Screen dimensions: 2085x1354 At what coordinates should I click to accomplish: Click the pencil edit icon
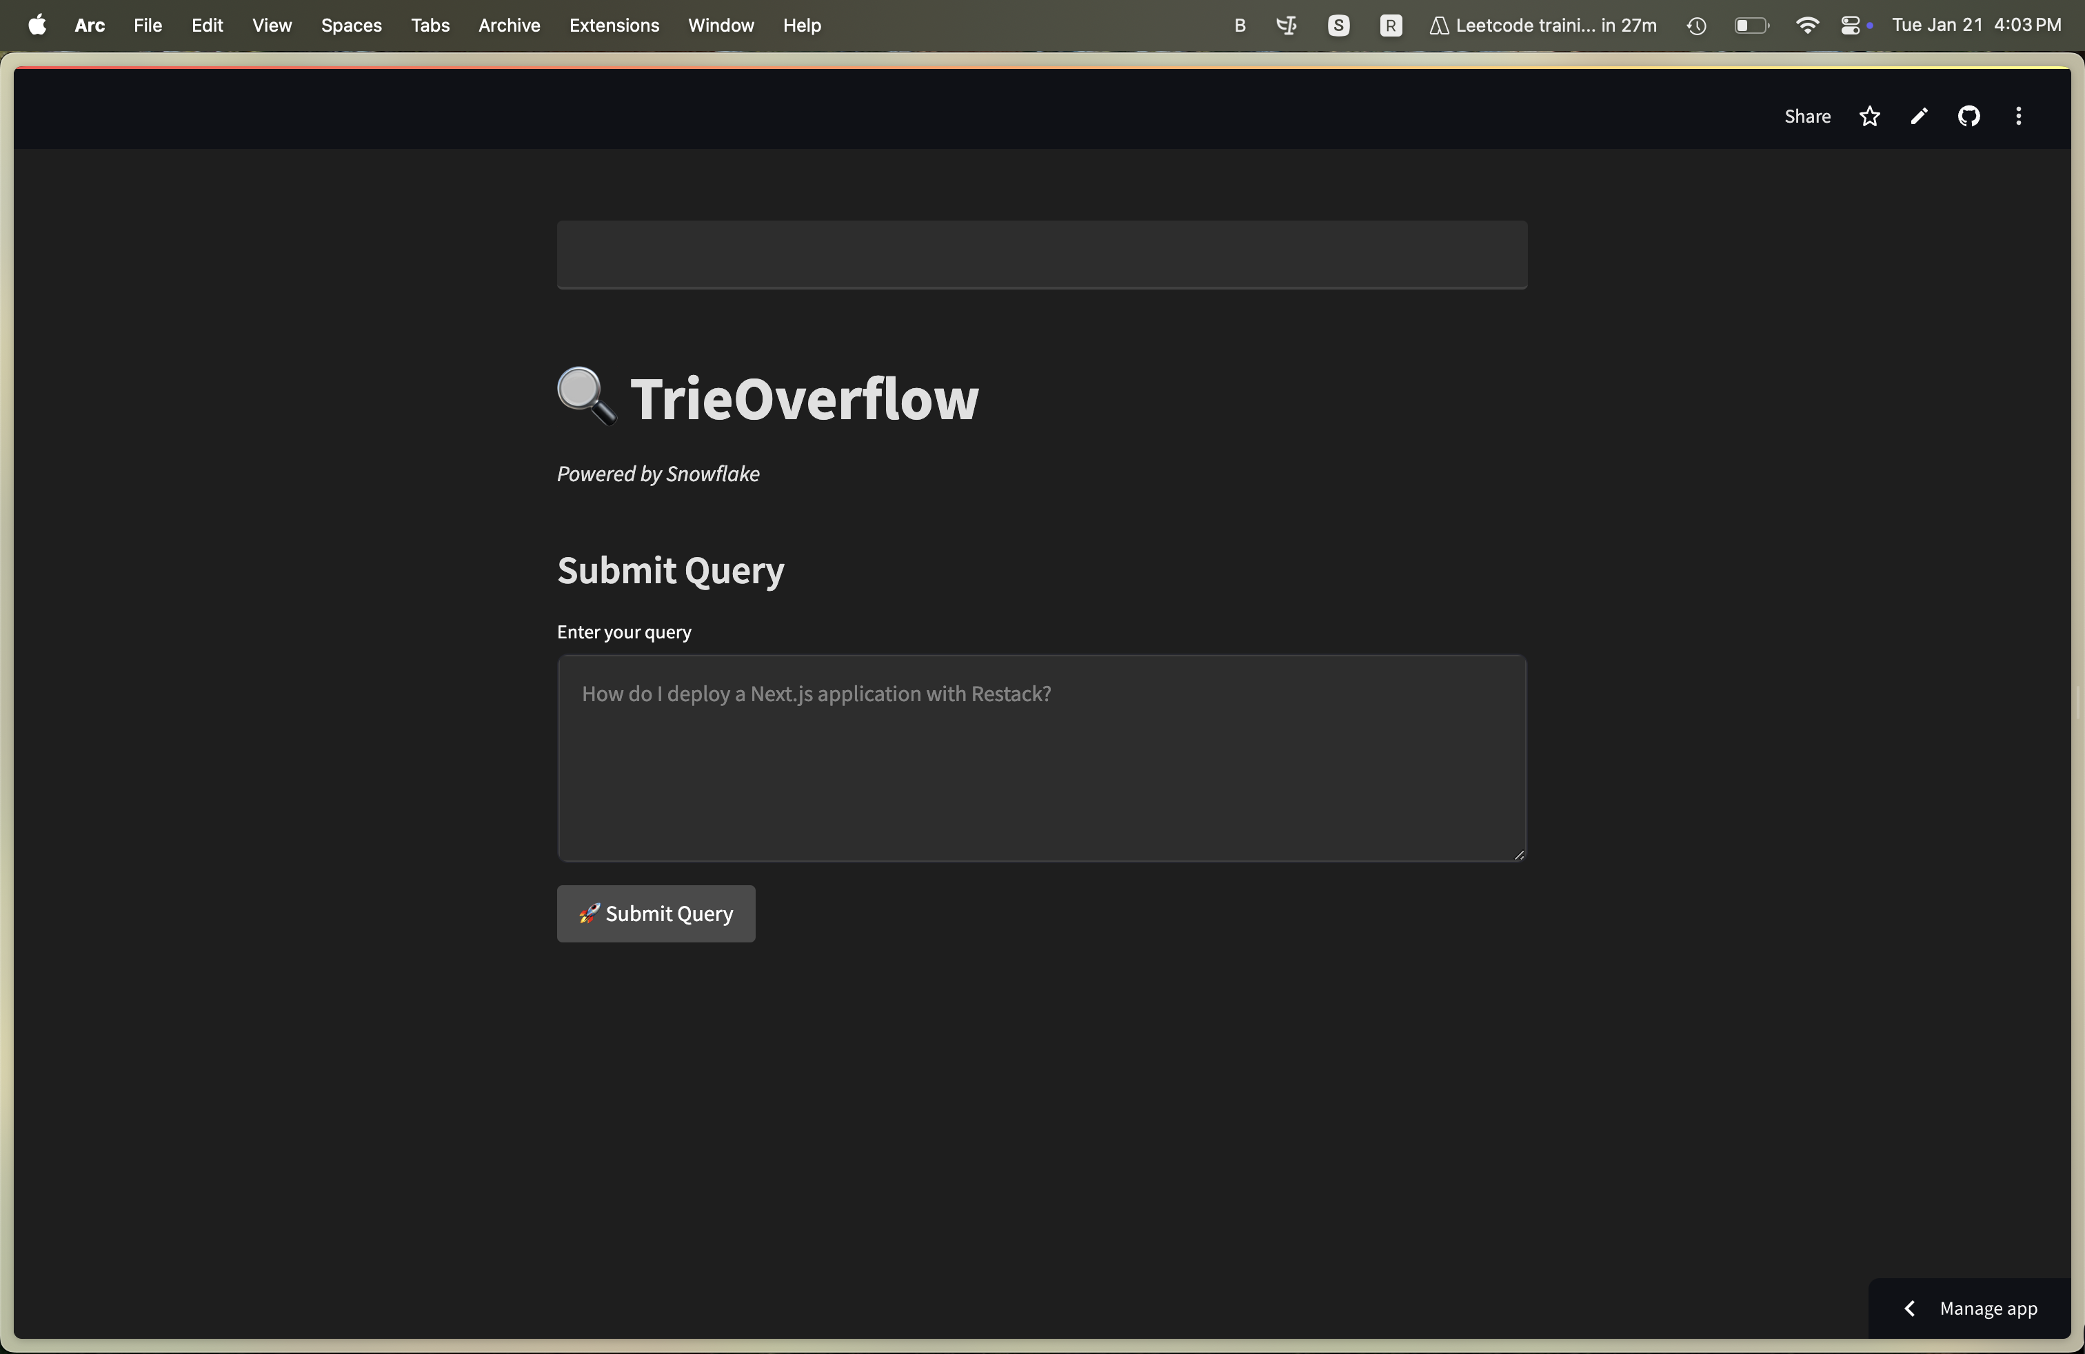[x=1919, y=117]
